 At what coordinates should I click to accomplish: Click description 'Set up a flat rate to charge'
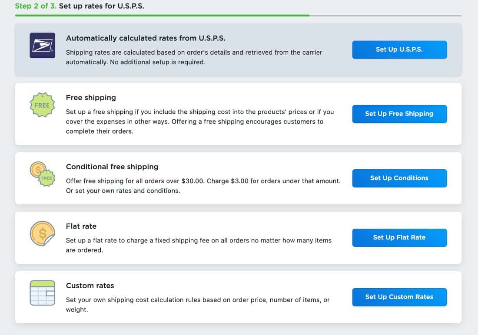click(199, 245)
